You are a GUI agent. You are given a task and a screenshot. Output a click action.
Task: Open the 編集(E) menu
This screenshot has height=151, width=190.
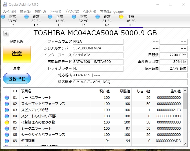25,12
